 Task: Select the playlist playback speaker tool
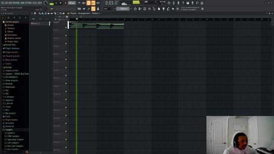(64, 13)
